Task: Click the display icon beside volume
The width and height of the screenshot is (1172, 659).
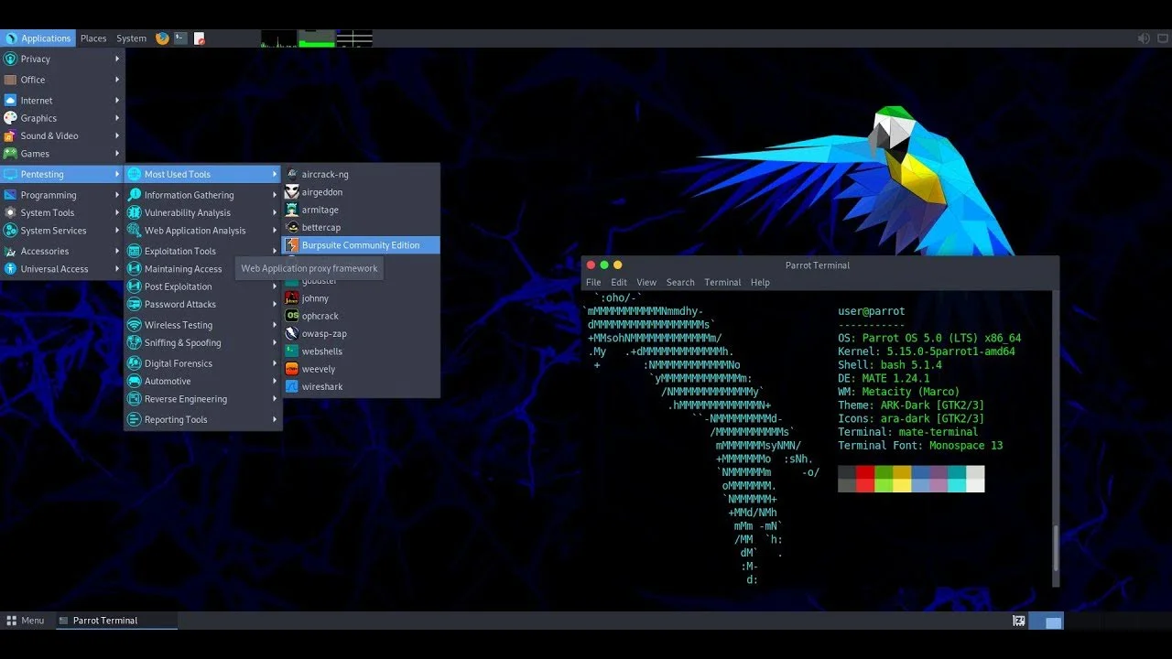Action: click(x=1161, y=38)
